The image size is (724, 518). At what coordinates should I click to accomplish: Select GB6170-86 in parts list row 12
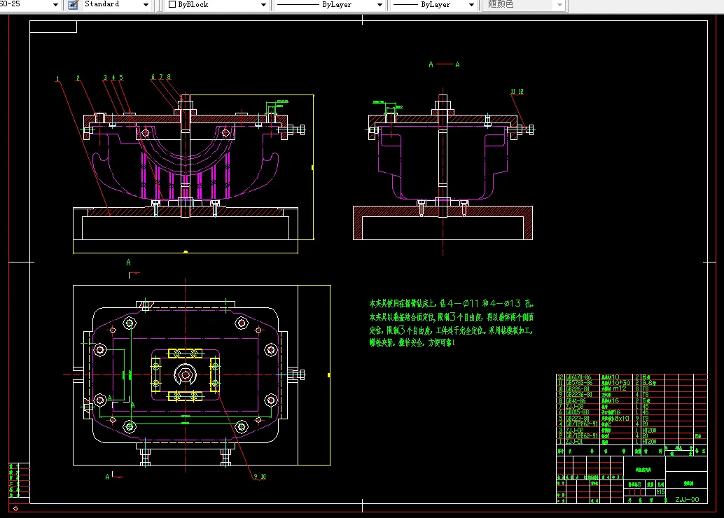(578, 377)
